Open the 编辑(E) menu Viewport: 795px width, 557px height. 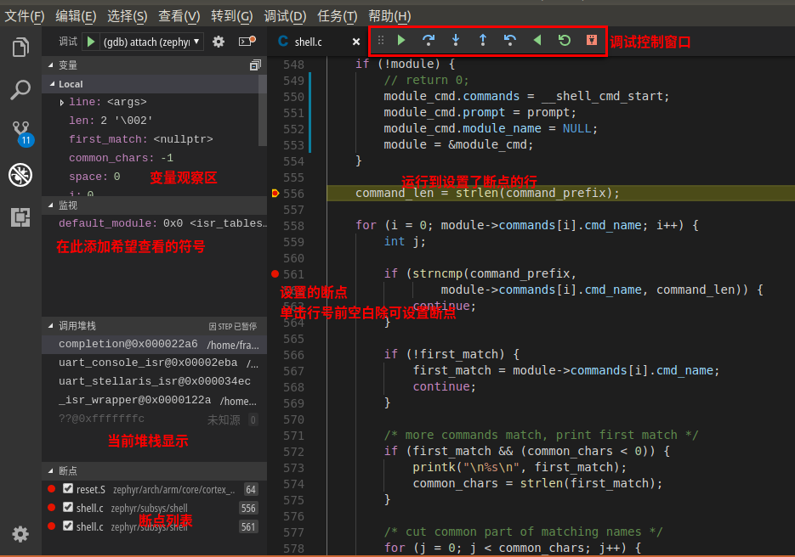(x=76, y=16)
